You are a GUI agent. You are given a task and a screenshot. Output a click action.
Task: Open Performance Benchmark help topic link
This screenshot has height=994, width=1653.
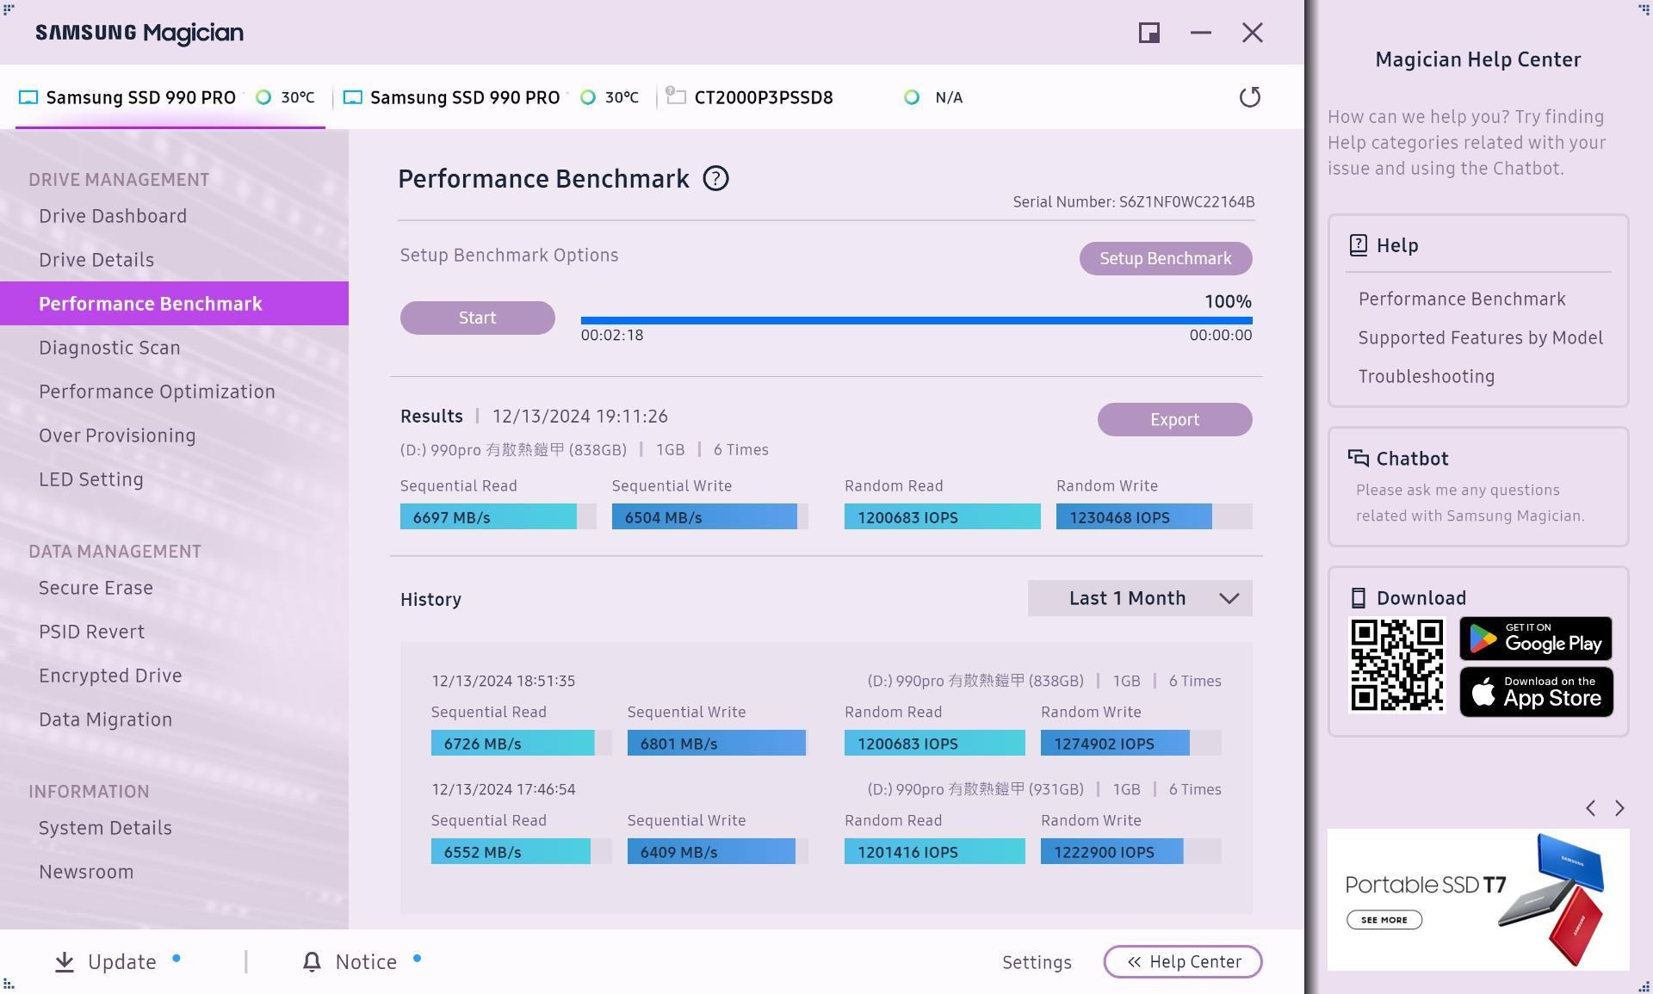(1462, 299)
